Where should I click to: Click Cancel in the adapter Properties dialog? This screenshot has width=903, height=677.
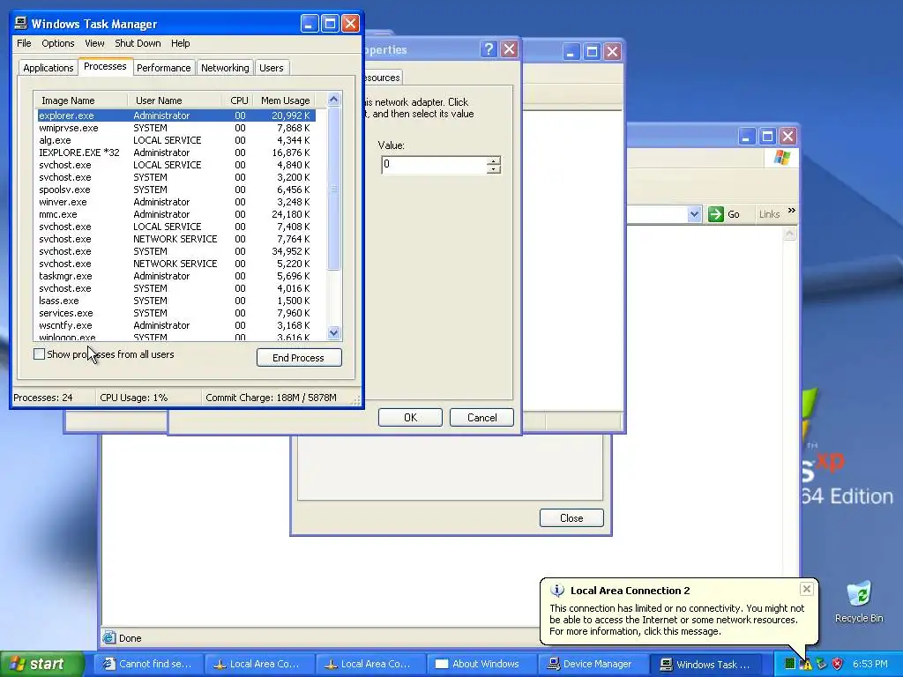coord(481,417)
